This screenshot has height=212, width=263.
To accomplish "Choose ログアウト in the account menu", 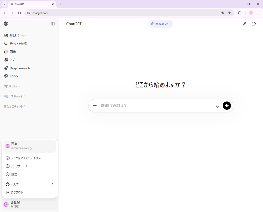I will click(x=17, y=192).
